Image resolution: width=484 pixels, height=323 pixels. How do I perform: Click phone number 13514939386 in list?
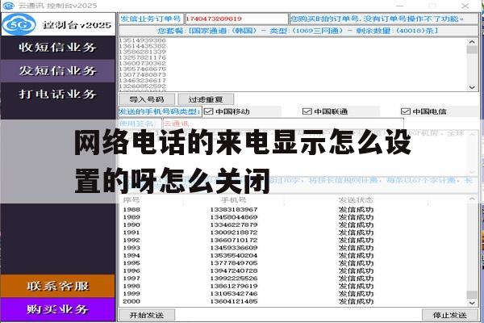tap(142, 40)
